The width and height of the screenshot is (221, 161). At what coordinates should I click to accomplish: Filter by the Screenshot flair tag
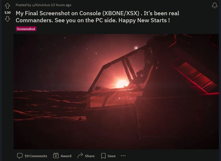(x=26, y=29)
